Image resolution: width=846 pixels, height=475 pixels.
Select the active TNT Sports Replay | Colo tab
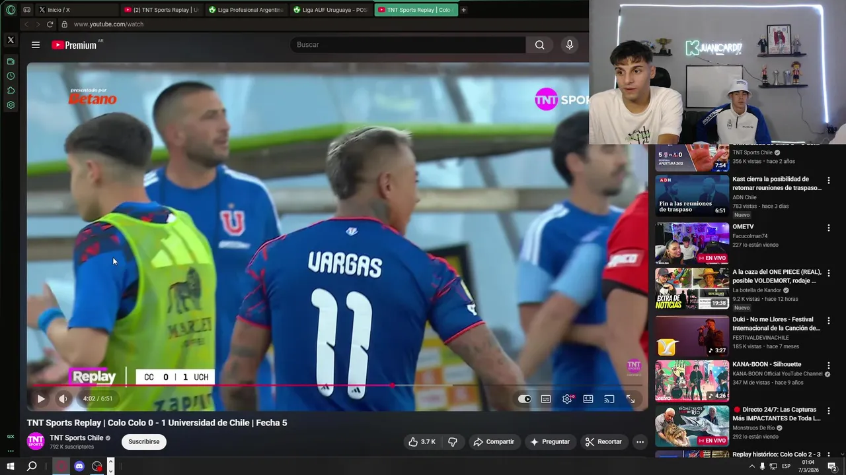415,10
